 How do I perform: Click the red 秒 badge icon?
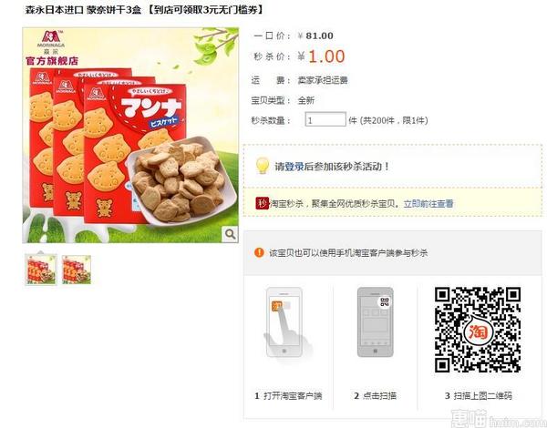pos(263,203)
